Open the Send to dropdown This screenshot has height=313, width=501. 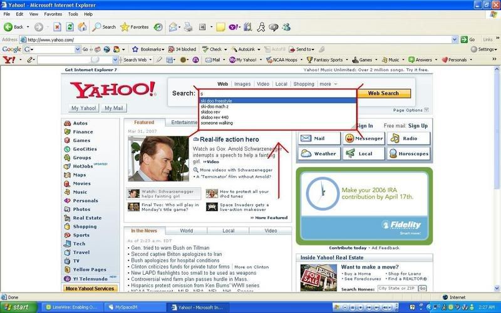click(302, 49)
